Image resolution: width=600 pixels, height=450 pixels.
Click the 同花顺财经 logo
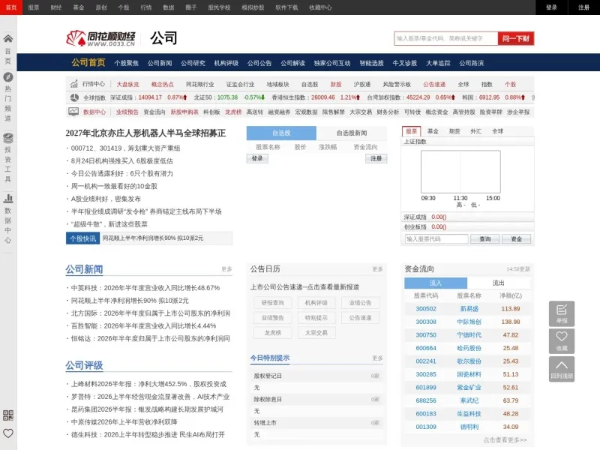100,38
